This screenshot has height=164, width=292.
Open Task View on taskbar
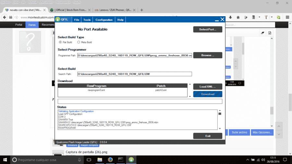click(89, 160)
